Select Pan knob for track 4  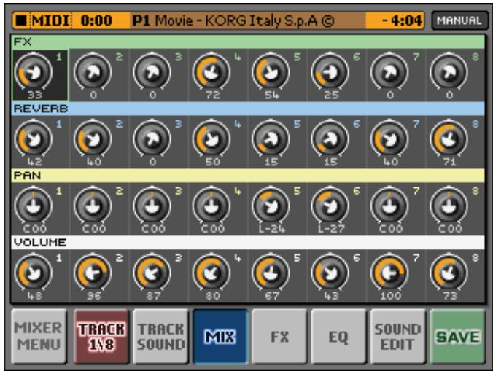(211, 206)
